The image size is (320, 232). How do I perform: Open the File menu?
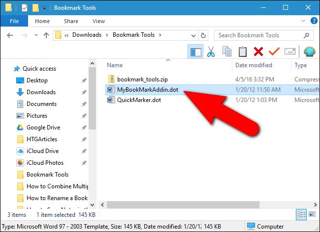pyautogui.click(x=14, y=21)
